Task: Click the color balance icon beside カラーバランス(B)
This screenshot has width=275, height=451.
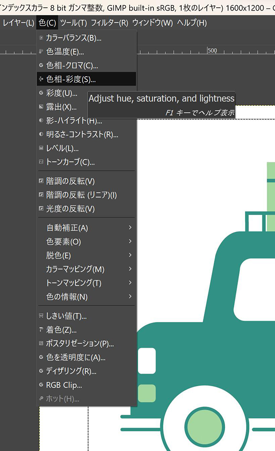Action: 41,38
